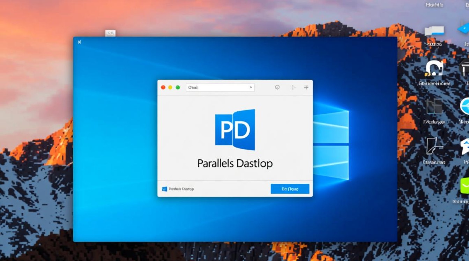The height and width of the screenshot is (261, 469).
Task: Click the yellow minimize button on the dialog
Action: [170, 87]
